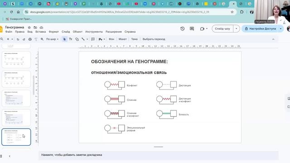Click the video camera meet icon
The image size is (290, 163).
(202, 29)
